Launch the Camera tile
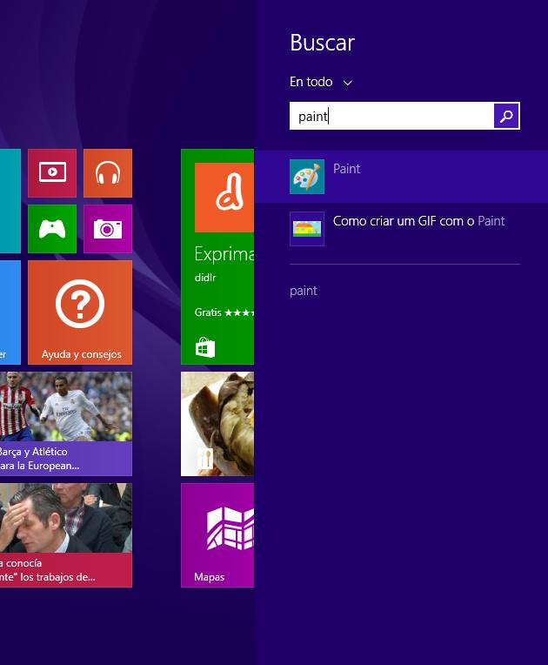Image resolution: width=548 pixels, height=665 pixels. coord(108,229)
